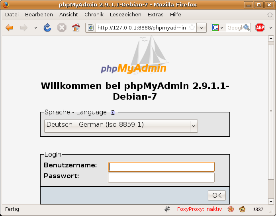Click the loading throbber icon in menu bar
This screenshot has width=276, height=216.
point(270,15)
